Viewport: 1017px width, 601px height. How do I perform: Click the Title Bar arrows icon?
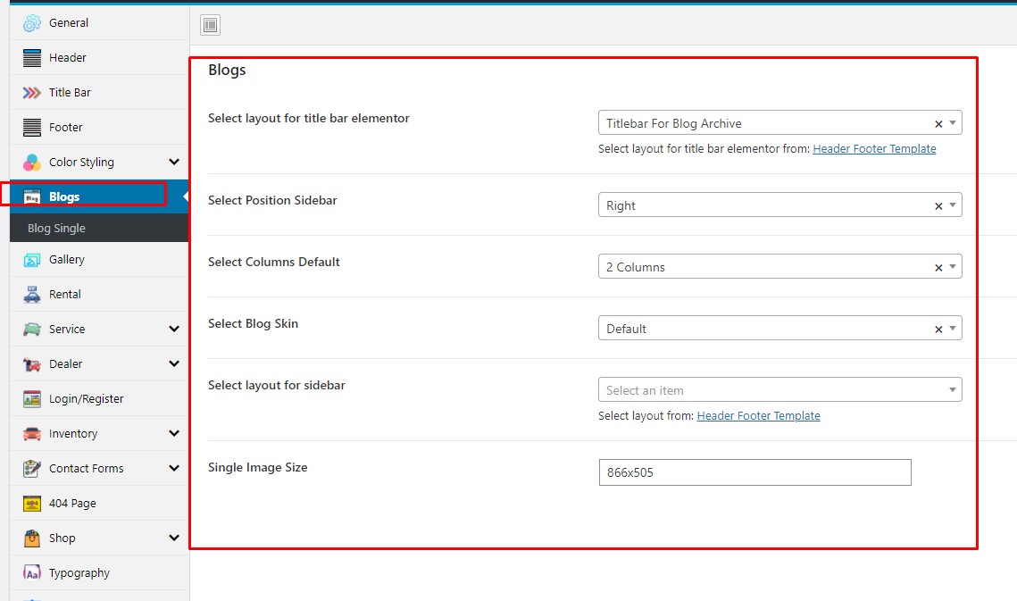32,93
